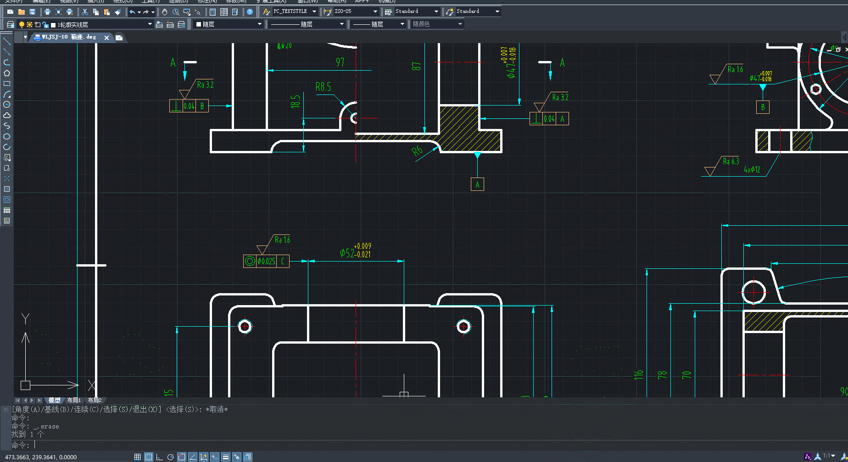The image size is (848, 462).
Task: Close the 箱座.dwg drawing tab
Action: [106, 38]
